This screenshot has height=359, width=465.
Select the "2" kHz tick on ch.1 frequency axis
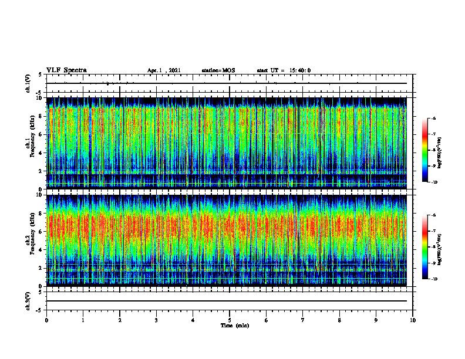[x=41, y=171]
